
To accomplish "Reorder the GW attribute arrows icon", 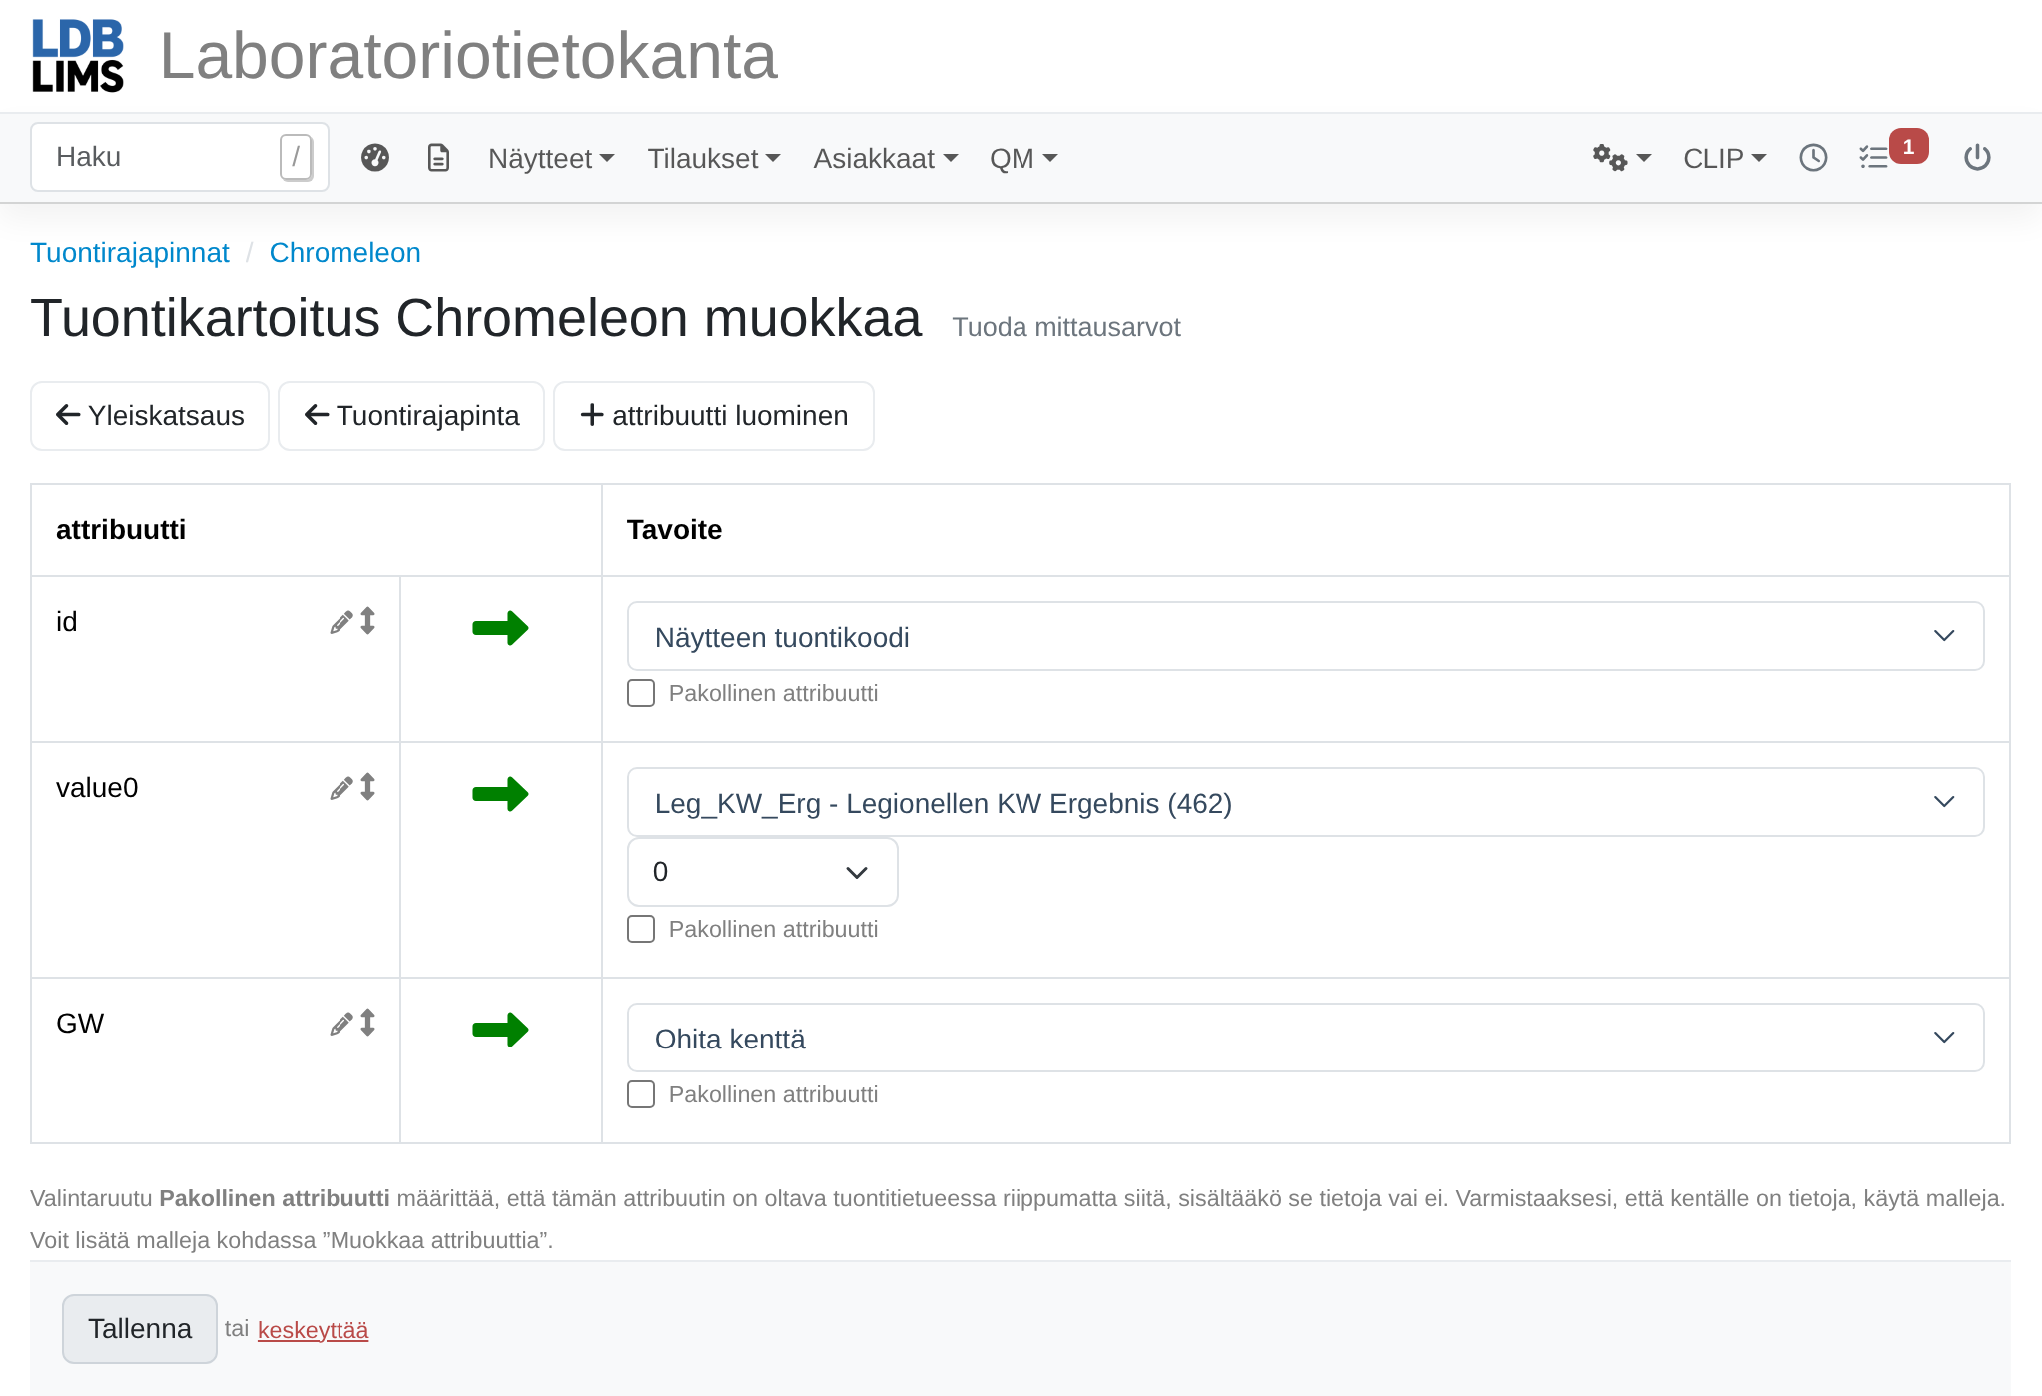I will click(x=368, y=1023).
